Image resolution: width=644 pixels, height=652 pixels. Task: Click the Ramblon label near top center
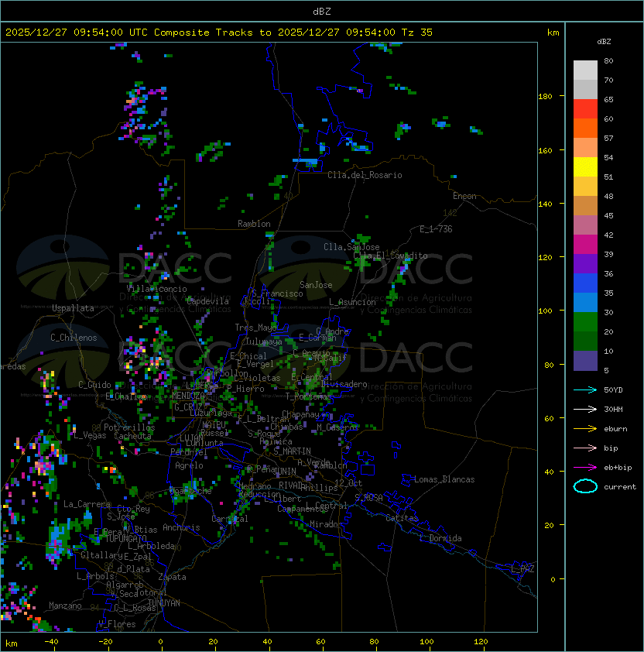254,224
